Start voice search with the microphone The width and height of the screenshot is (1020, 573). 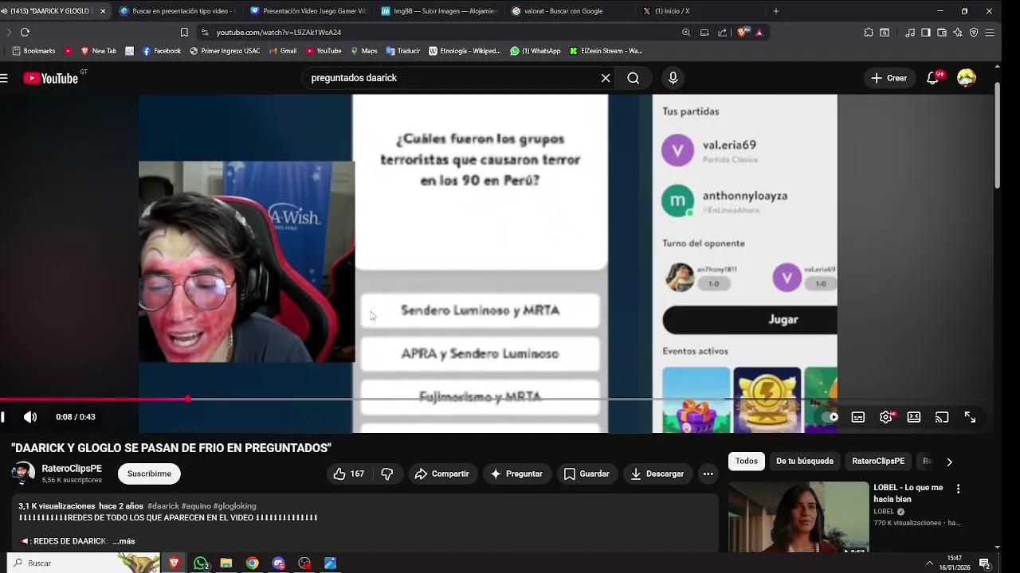[x=673, y=78]
